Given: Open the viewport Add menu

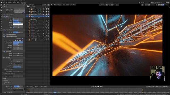Looking at the screenshot, I should [71, 5].
